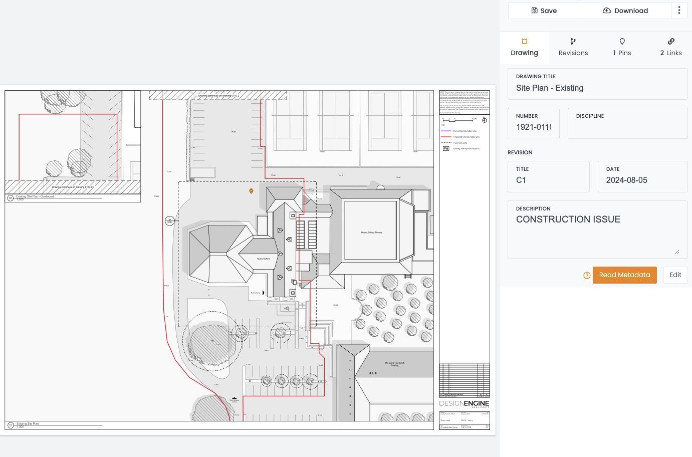Switch to the Revisions tab

(x=573, y=47)
